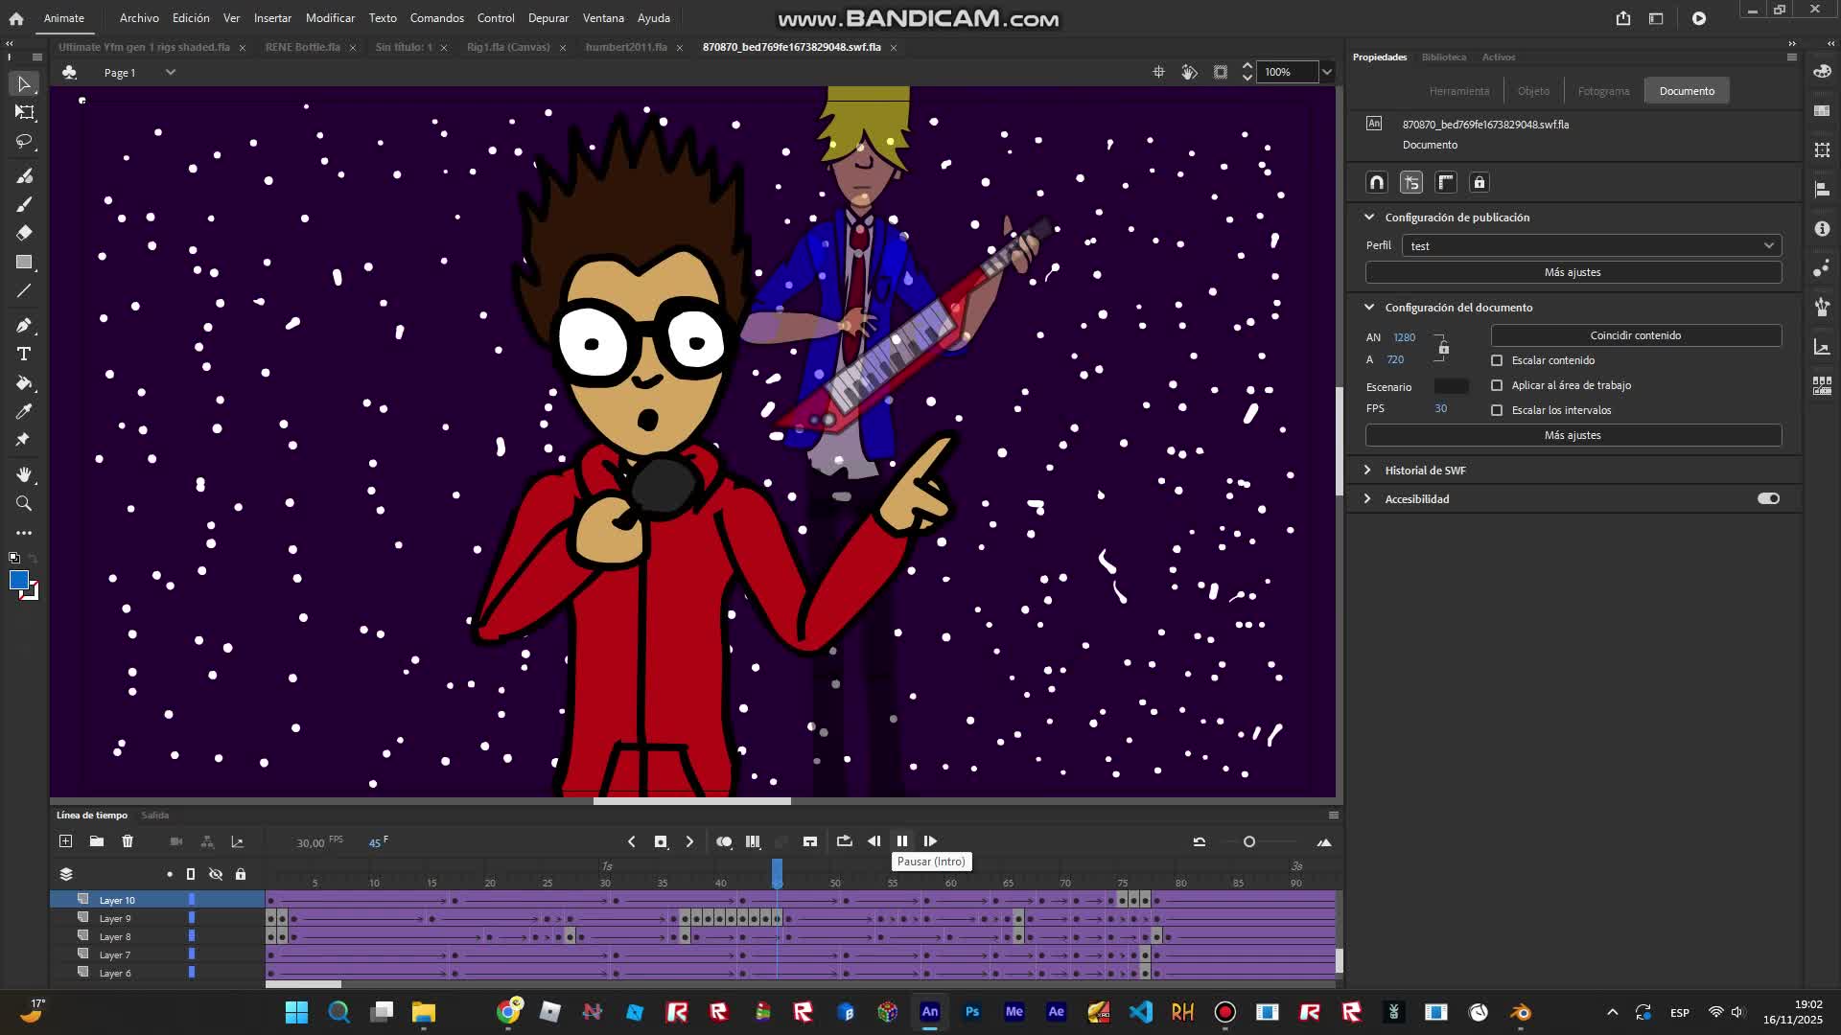Check Aplicar al área de trabajo
The width and height of the screenshot is (1841, 1035).
coord(1497,385)
